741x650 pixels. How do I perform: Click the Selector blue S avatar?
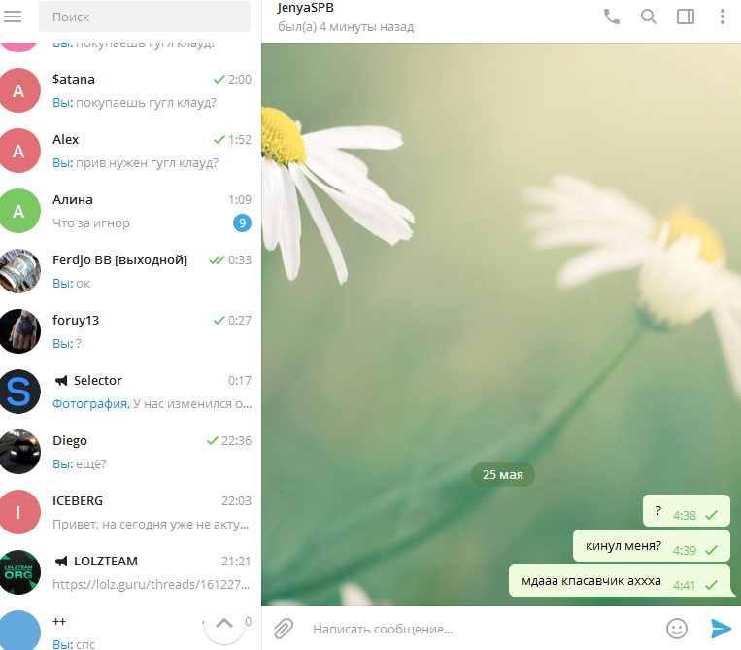pos(17,392)
